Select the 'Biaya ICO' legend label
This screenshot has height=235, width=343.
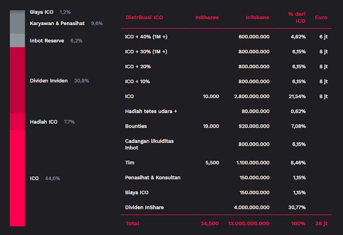pos(42,12)
